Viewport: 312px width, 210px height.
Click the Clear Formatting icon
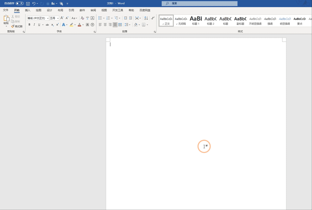tap(82, 18)
